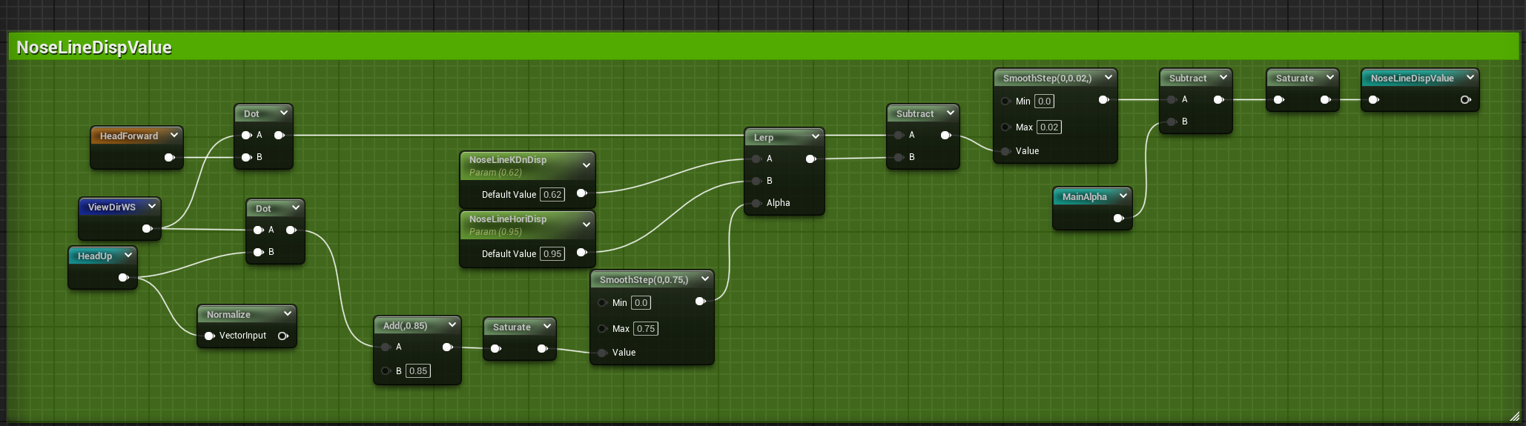Click the NoseLineDispValue node output pin
The image size is (1526, 426).
point(1465,100)
